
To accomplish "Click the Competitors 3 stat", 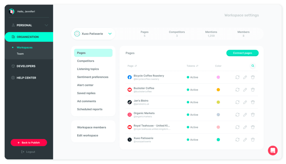I will (177, 34).
